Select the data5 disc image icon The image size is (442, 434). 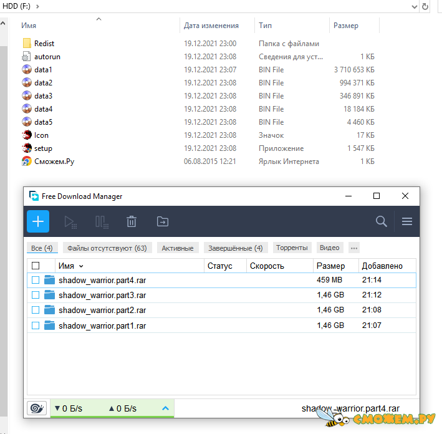[27, 122]
